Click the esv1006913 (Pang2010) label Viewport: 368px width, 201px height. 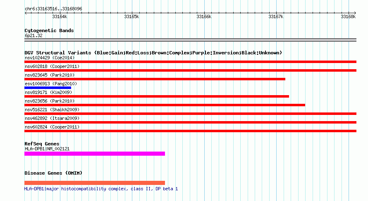point(51,84)
